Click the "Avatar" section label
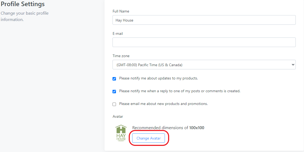Viewport: 304px width, 152px height. coord(118,116)
